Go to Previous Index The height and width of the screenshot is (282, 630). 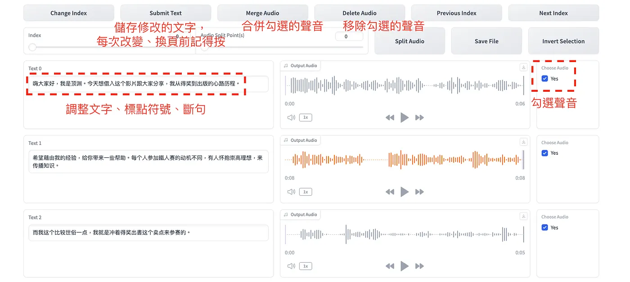click(x=457, y=13)
